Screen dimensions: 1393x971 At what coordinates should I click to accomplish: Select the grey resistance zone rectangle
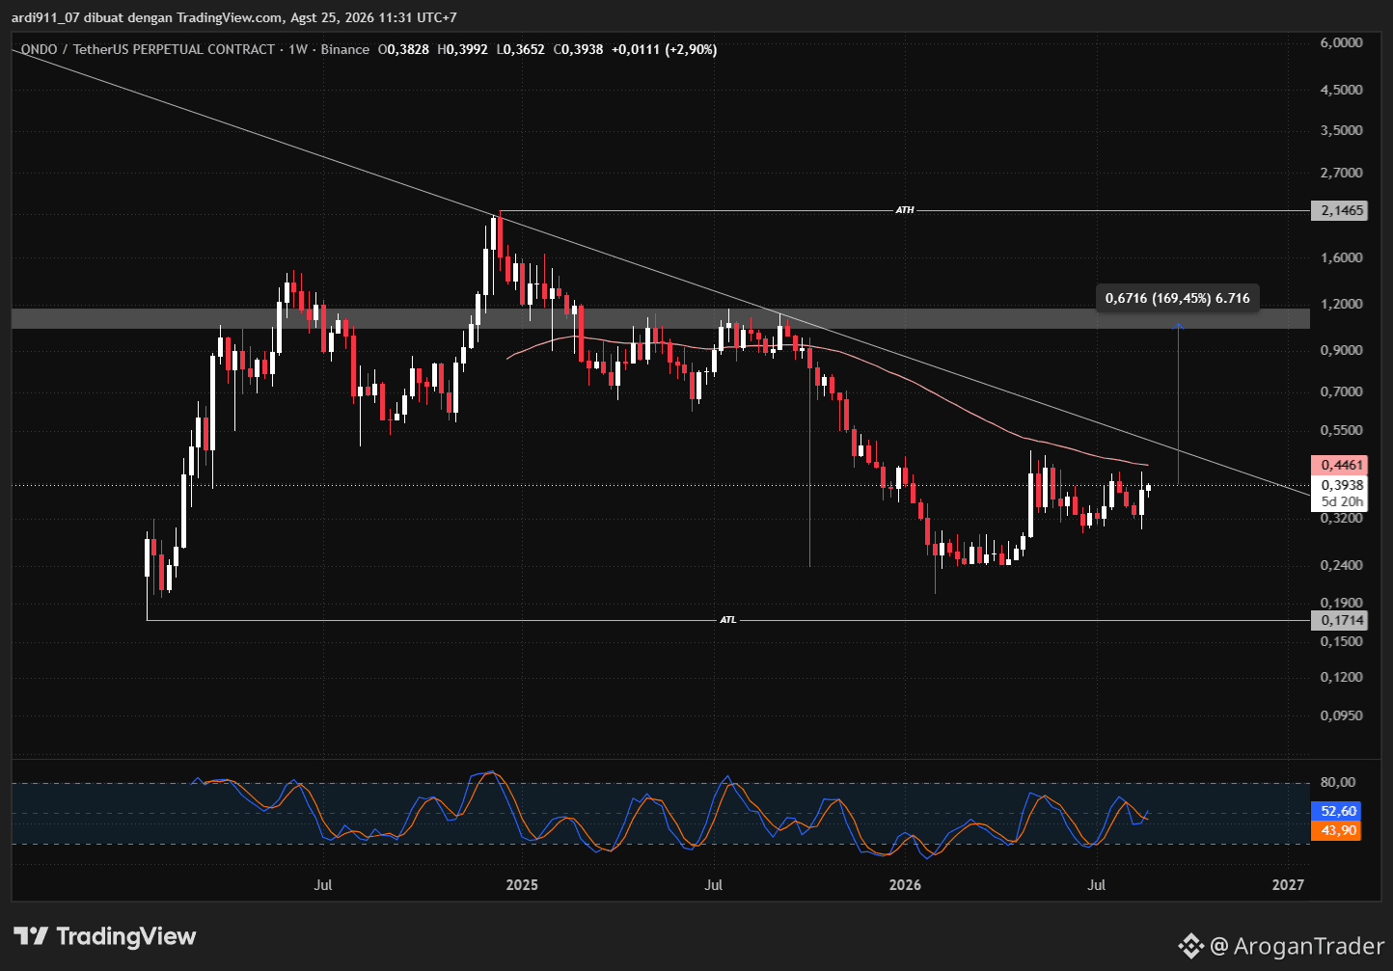[x=661, y=318]
